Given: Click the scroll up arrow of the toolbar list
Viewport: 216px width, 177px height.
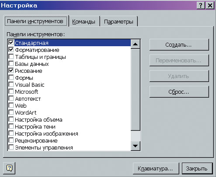Looking at the screenshot, I should pyautogui.click(x=136, y=44).
